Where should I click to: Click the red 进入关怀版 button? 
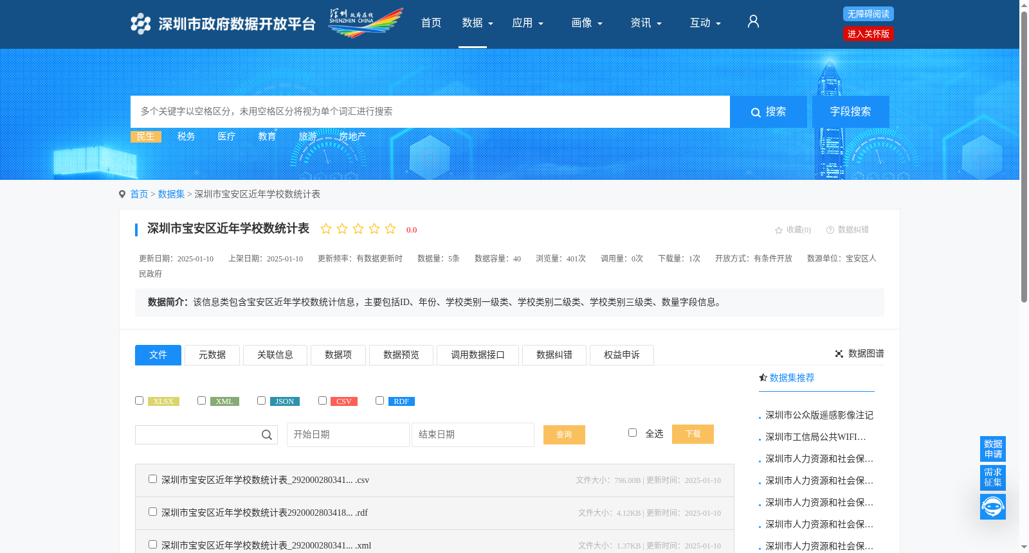point(868,34)
